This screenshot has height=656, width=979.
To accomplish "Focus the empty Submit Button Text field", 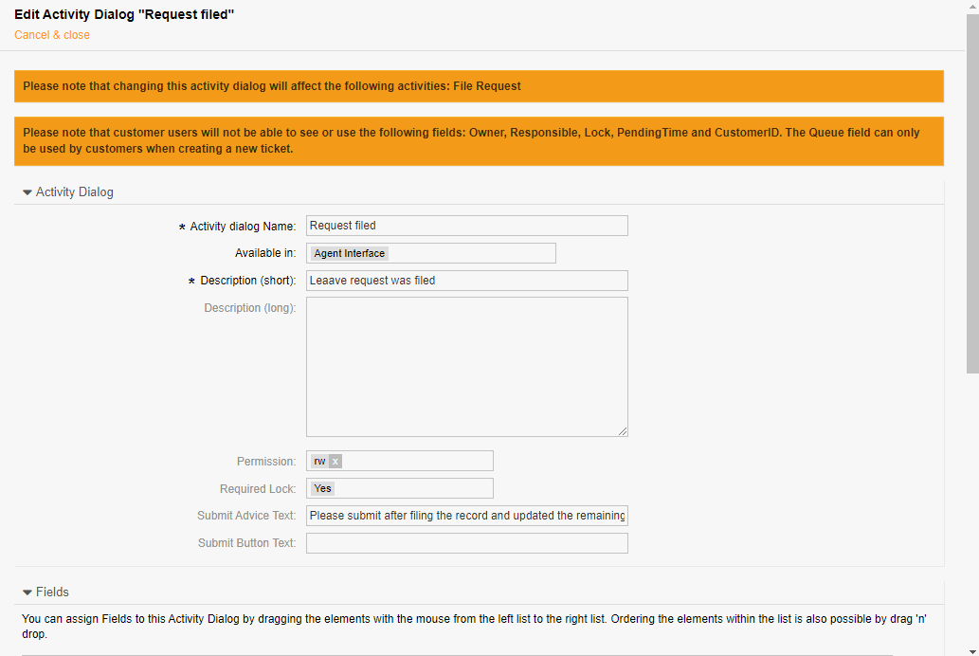I will [466, 543].
